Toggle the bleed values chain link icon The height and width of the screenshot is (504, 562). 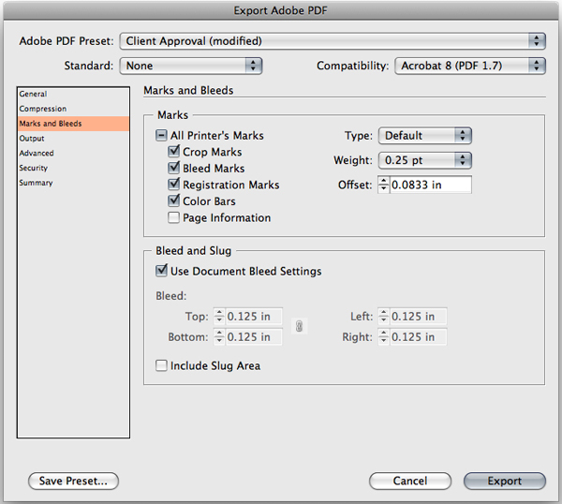click(300, 326)
